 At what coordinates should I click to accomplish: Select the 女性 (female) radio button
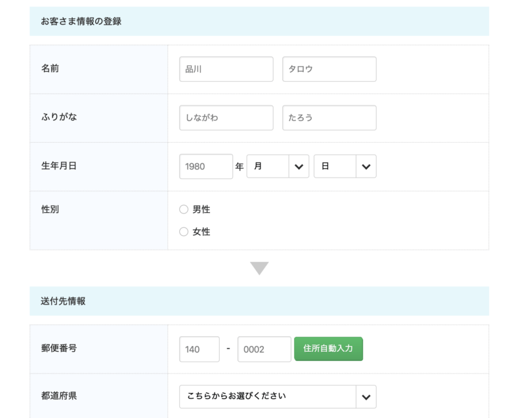[184, 231]
